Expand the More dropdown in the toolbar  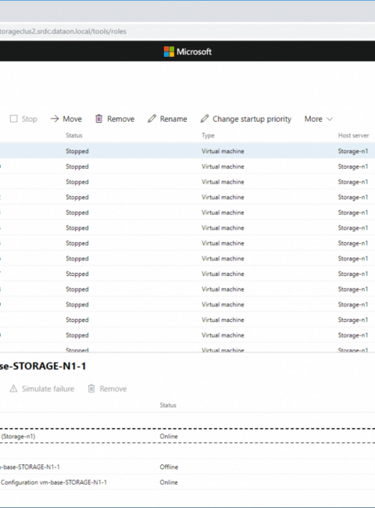tap(318, 119)
